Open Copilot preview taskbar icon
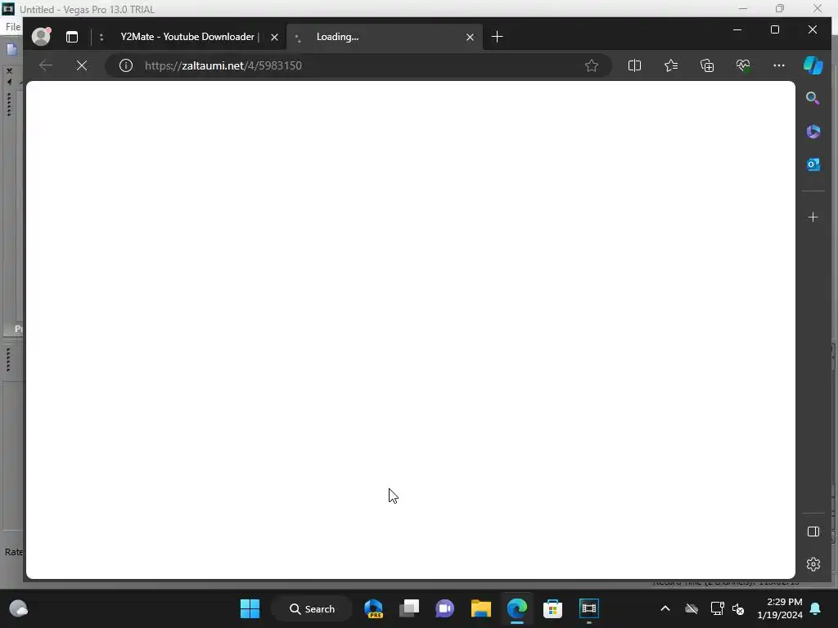This screenshot has width=838, height=628. pyautogui.click(x=373, y=608)
